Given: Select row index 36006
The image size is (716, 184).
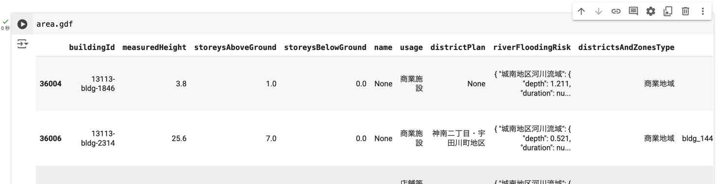Looking at the screenshot, I should point(51,139).
